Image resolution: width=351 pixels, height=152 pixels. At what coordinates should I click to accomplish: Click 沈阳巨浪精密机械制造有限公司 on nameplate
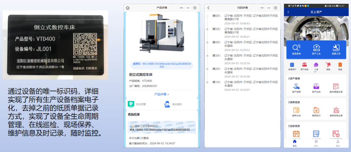click(41, 61)
